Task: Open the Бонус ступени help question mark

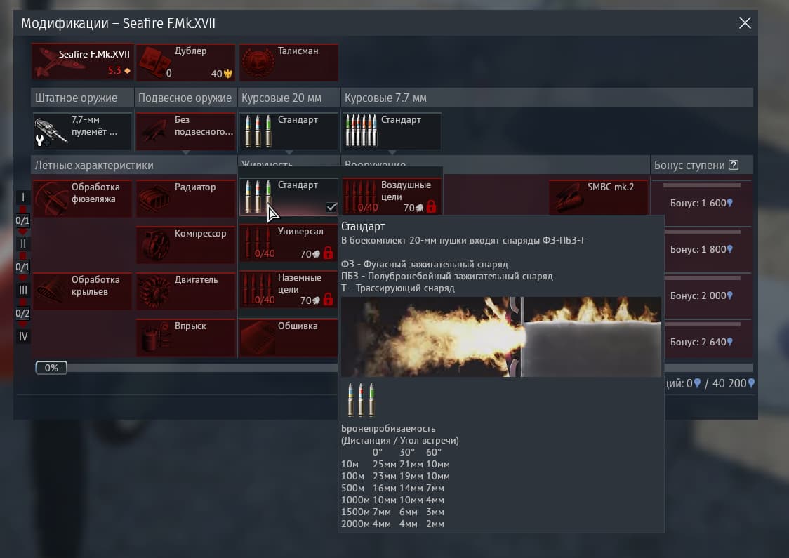Action: tap(734, 165)
